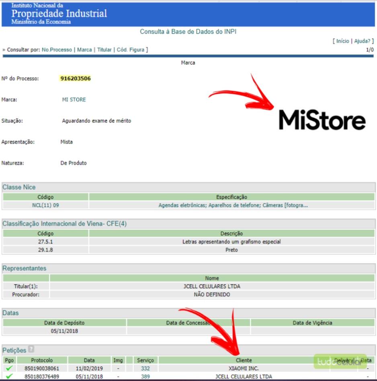
Task: Select petition date 11/02/2019
Action: point(89,369)
